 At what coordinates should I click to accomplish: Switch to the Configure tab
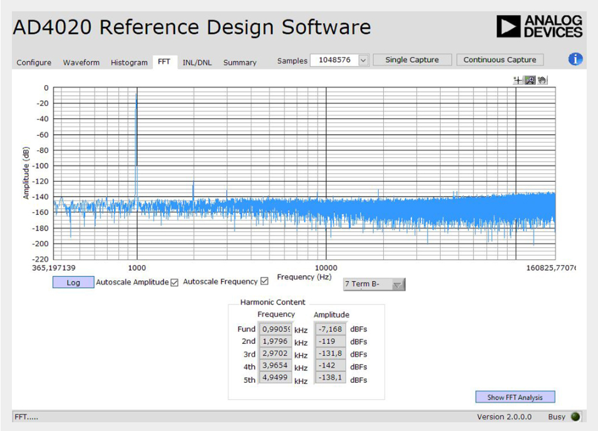[34, 63]
